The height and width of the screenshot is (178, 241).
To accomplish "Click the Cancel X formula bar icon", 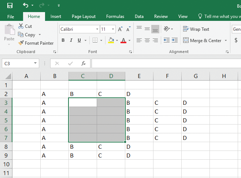I will [x=57, y=63].
